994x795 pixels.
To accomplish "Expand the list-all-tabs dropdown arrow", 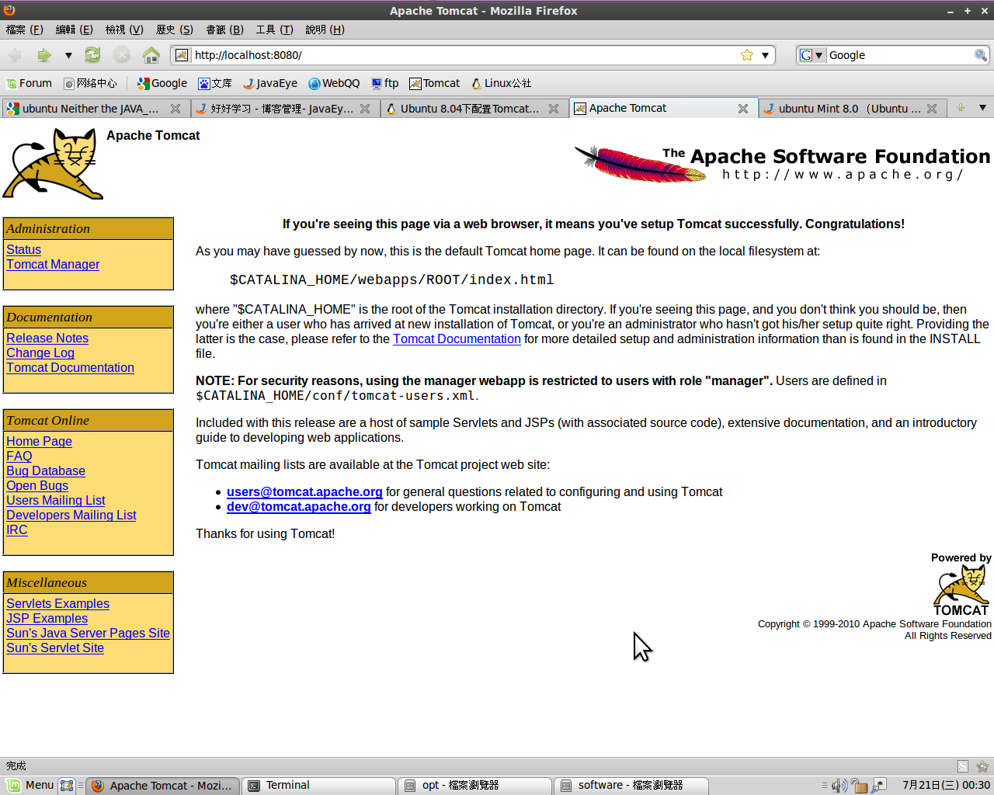I will click(982, 108).
